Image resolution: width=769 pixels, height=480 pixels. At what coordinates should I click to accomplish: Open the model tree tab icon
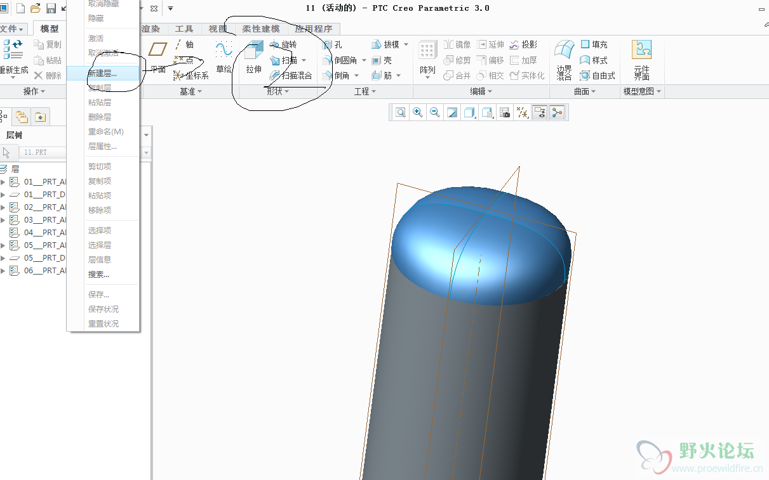point(4,117)
